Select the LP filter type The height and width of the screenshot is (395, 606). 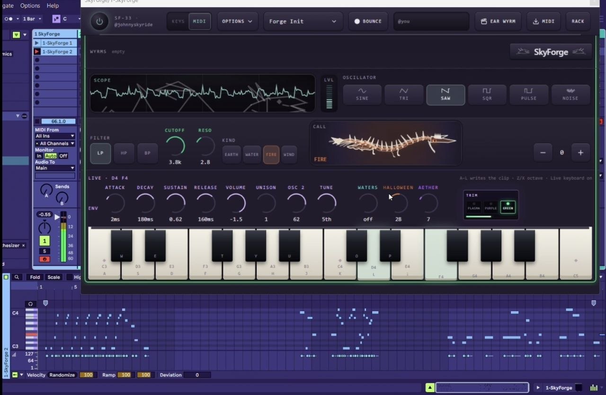100,153
